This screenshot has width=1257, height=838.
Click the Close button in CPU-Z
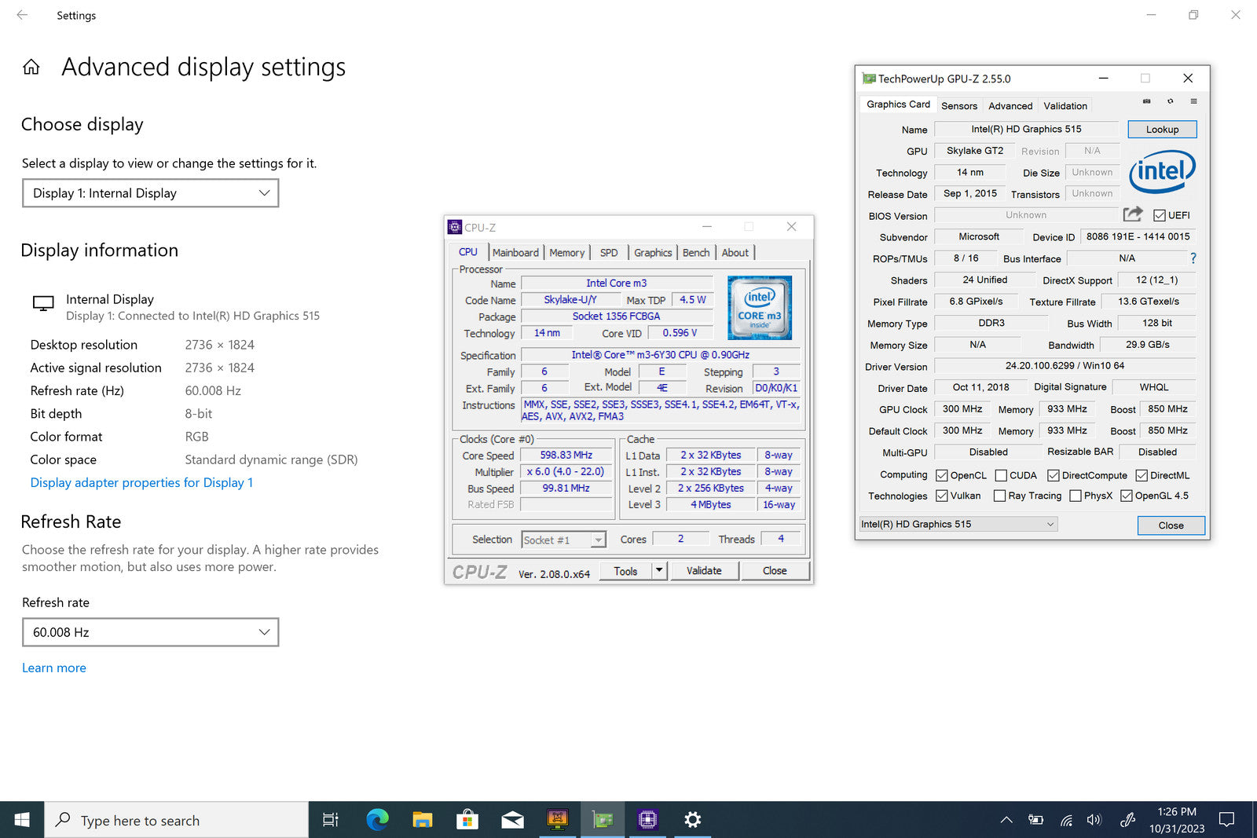pyautogui.click(x=775, y=571)
